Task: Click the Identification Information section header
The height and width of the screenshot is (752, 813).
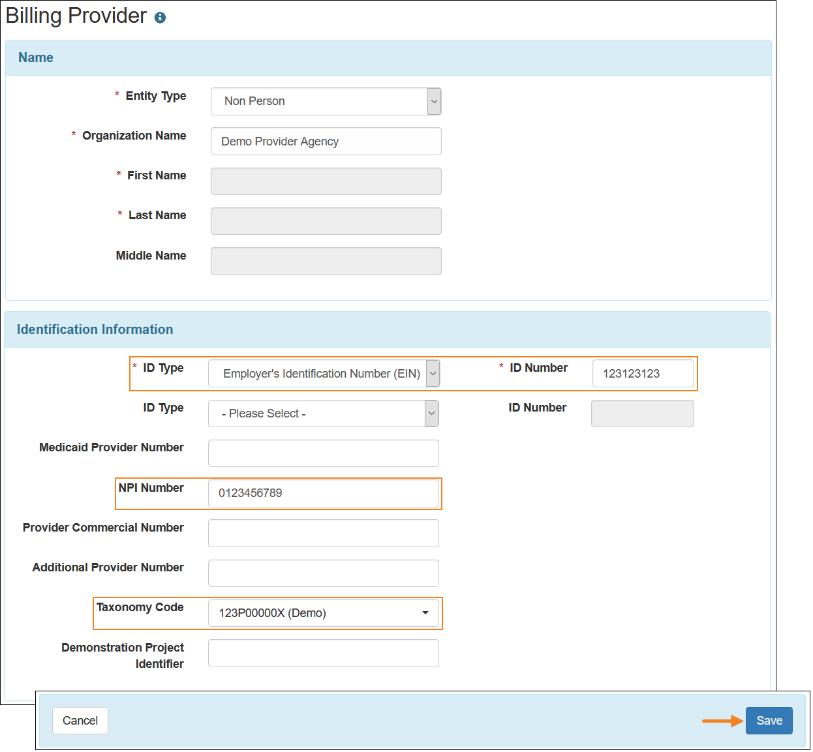Action: [x=95, y=329]
